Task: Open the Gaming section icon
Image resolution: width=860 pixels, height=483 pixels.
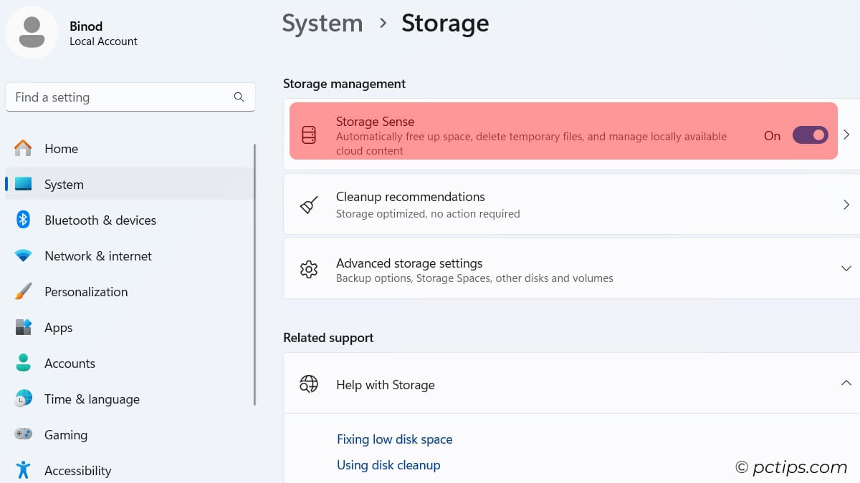Action: 23,435
